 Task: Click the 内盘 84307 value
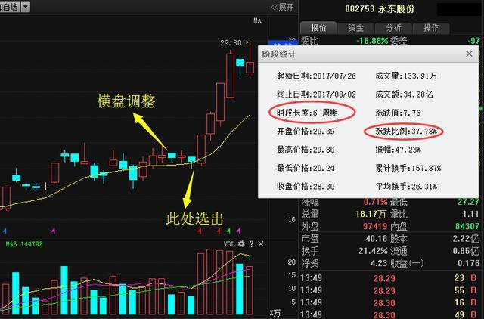pos(467,227)
